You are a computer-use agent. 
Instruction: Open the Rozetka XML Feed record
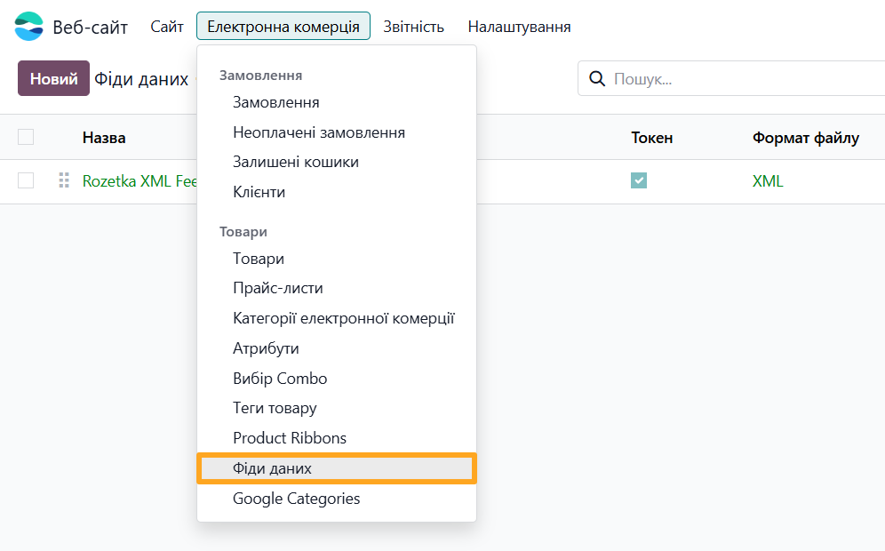(139, 180)
